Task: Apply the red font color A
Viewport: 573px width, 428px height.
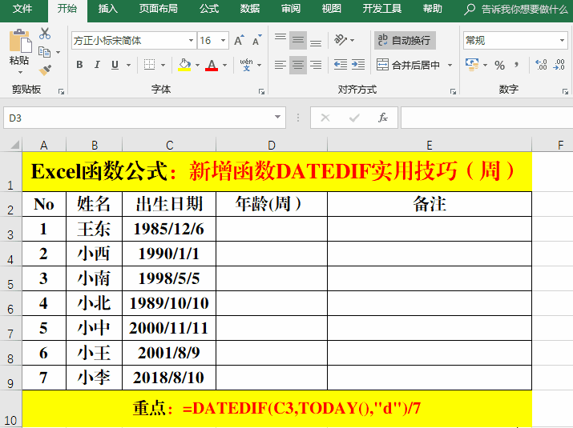Action: 212,65
